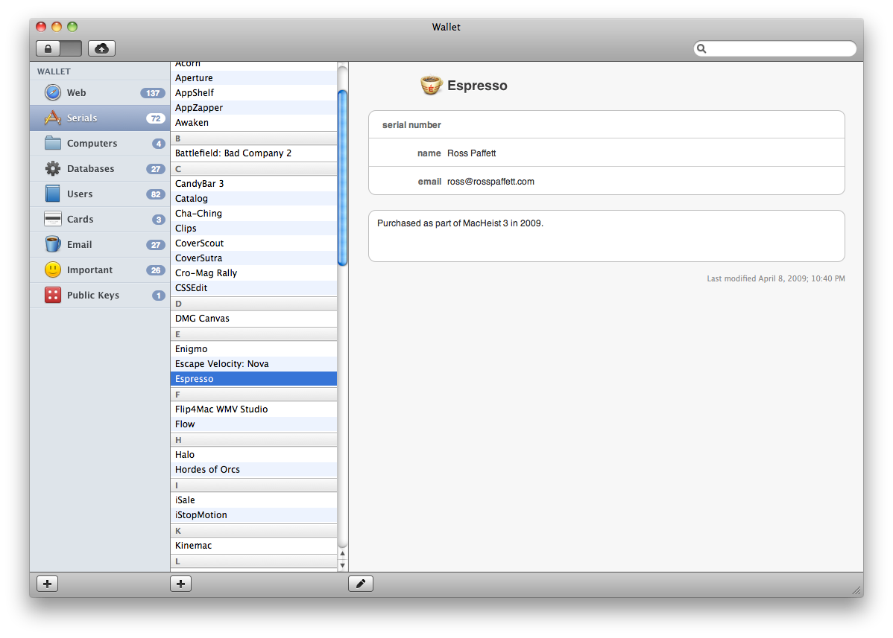Viewport: 893px width, 638px height.
Task: Open the Web category with Safari icon
Action: tap(76, 93)
